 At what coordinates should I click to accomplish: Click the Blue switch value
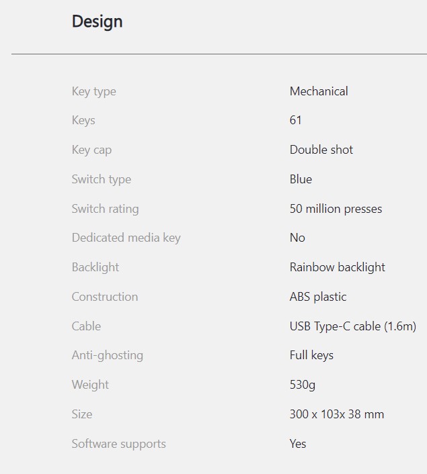[301, 179]
